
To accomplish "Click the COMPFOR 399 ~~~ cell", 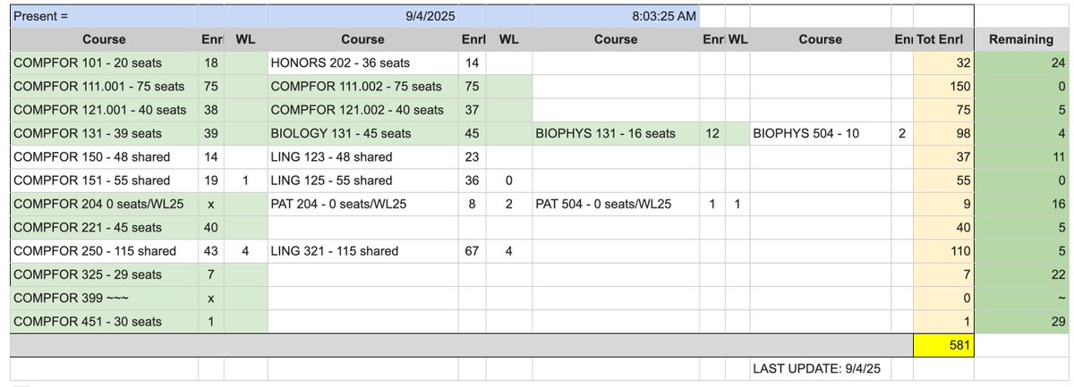I will pos(104,298).
